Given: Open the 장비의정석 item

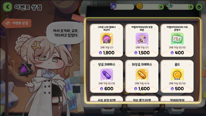Looking at the screenshot, I should tap(177, 99).
